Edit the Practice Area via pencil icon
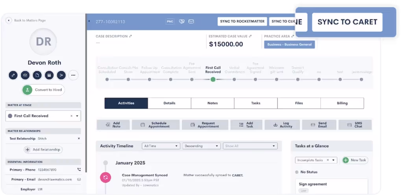Image resolution: width=403 pixels, height=195 pixels. tap(292, 36)
